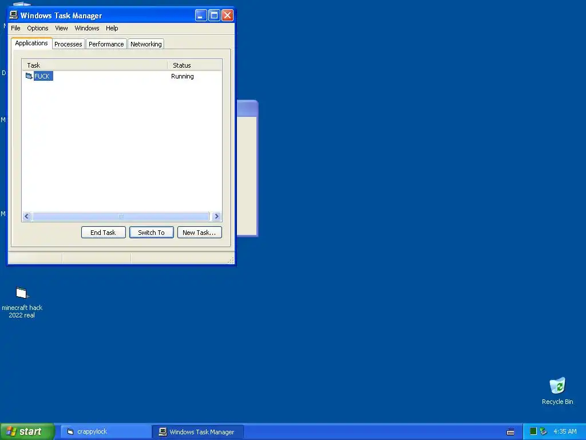Click the folder icon beside the task
The image size is (586, 440).
tap(29, 76)
